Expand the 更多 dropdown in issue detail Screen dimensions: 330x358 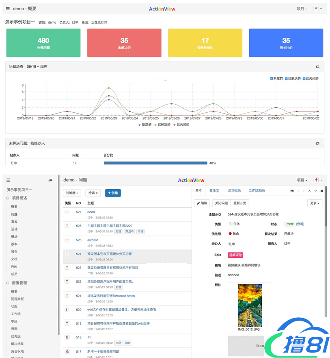[315, 203]
